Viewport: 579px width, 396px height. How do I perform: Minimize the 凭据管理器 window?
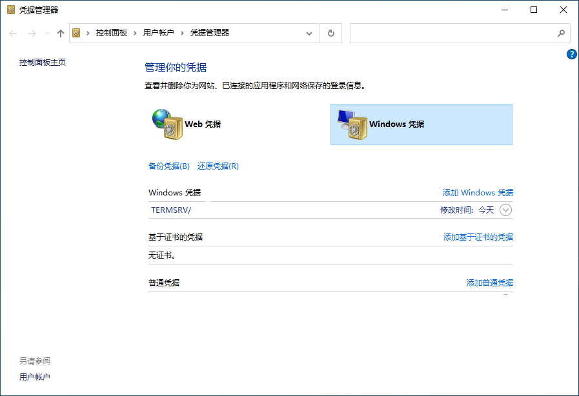point(505,10)
